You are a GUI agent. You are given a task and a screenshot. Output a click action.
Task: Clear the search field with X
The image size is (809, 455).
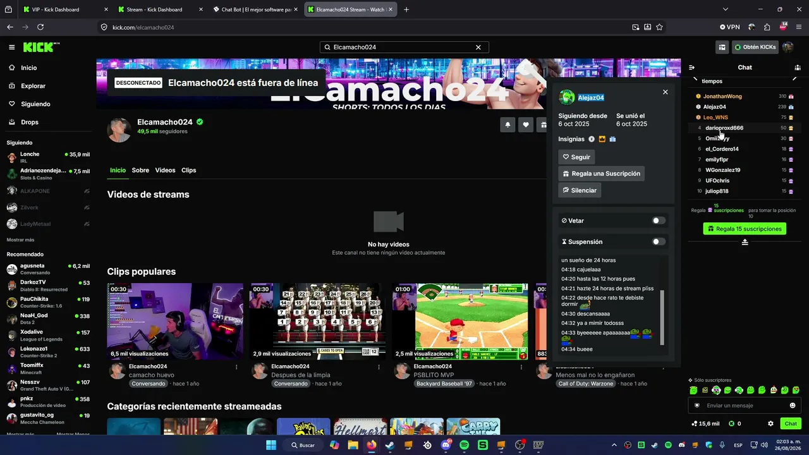pos(478,47)
